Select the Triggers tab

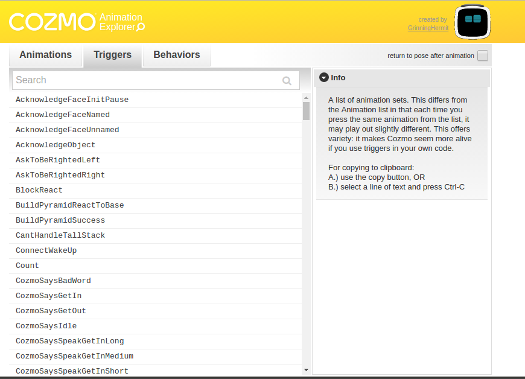[x=112, y=55]
